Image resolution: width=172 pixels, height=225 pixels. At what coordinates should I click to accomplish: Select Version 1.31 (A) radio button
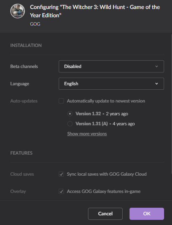click(x=70, y=124)
